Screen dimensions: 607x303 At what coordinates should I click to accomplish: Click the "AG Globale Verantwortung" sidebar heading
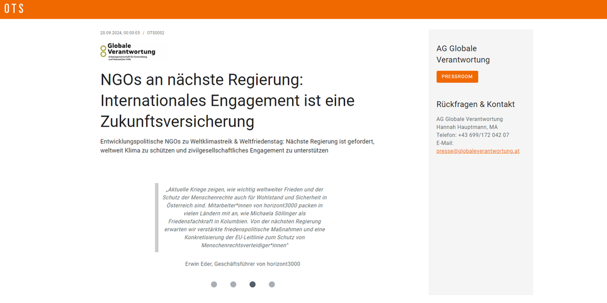[463, 54]
